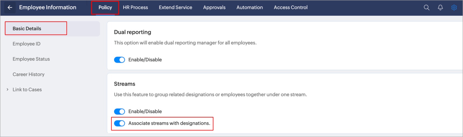Go to the Extend Service tab
This screenshot has width=463, height=137.
(175, 8)
